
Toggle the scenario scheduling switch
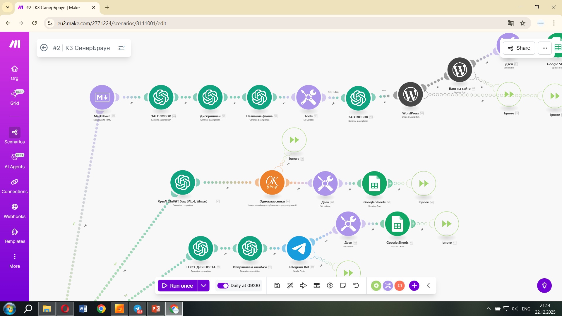click(x=223, y=286)
